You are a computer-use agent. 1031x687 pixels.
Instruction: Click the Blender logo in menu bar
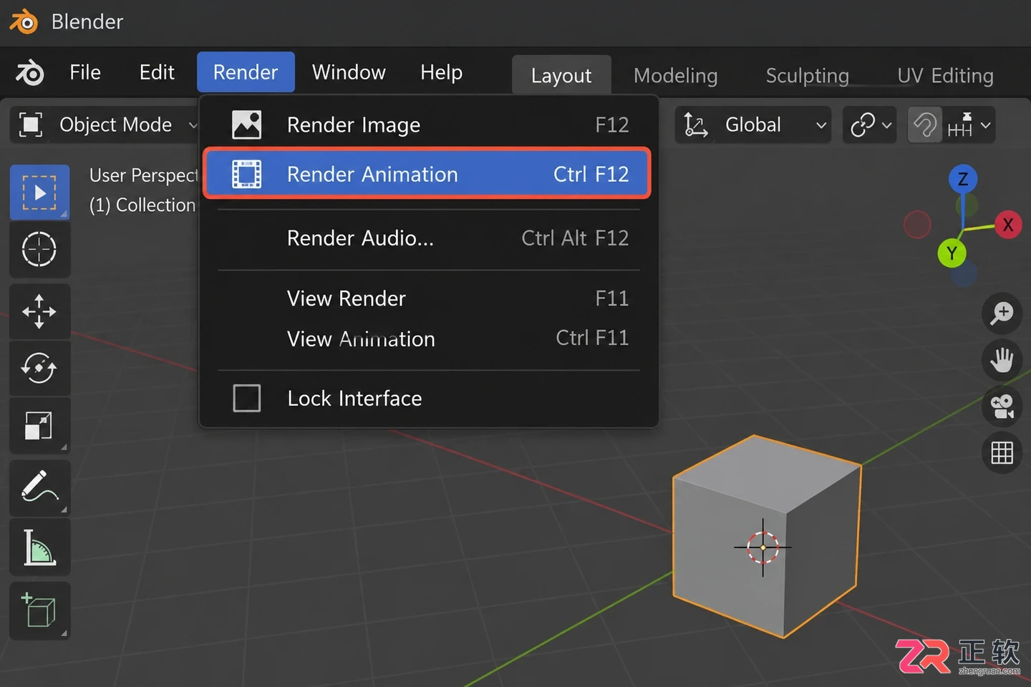pos(30,72)
